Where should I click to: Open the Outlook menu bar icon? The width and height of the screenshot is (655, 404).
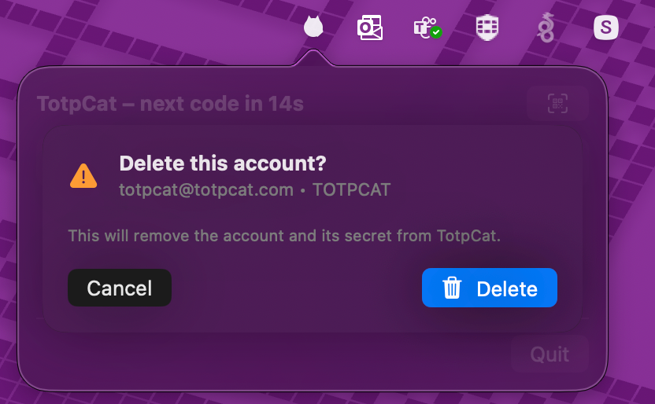pos(370,28)
